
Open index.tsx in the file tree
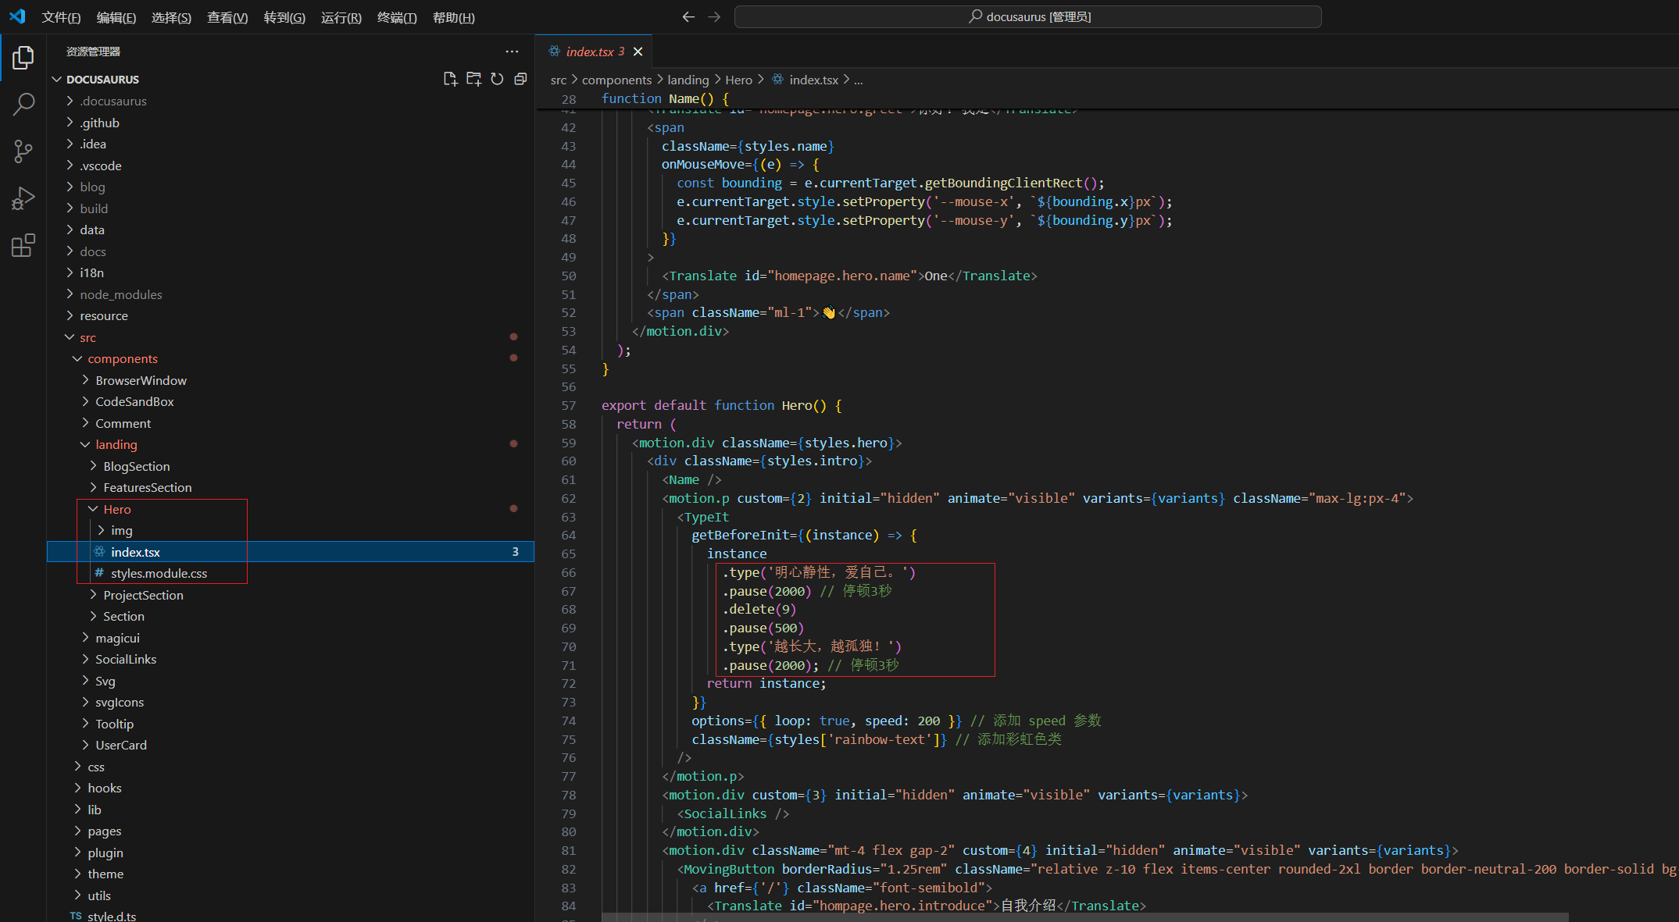point(291,552)
